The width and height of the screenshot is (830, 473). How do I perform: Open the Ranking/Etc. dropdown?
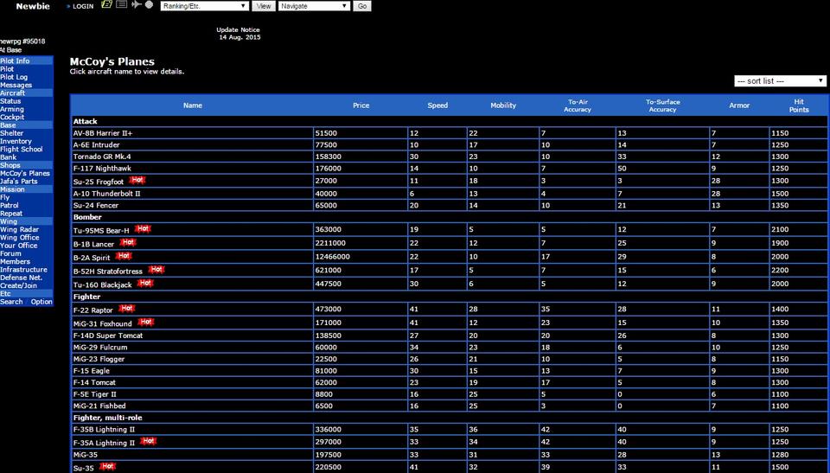coord(205,6)
